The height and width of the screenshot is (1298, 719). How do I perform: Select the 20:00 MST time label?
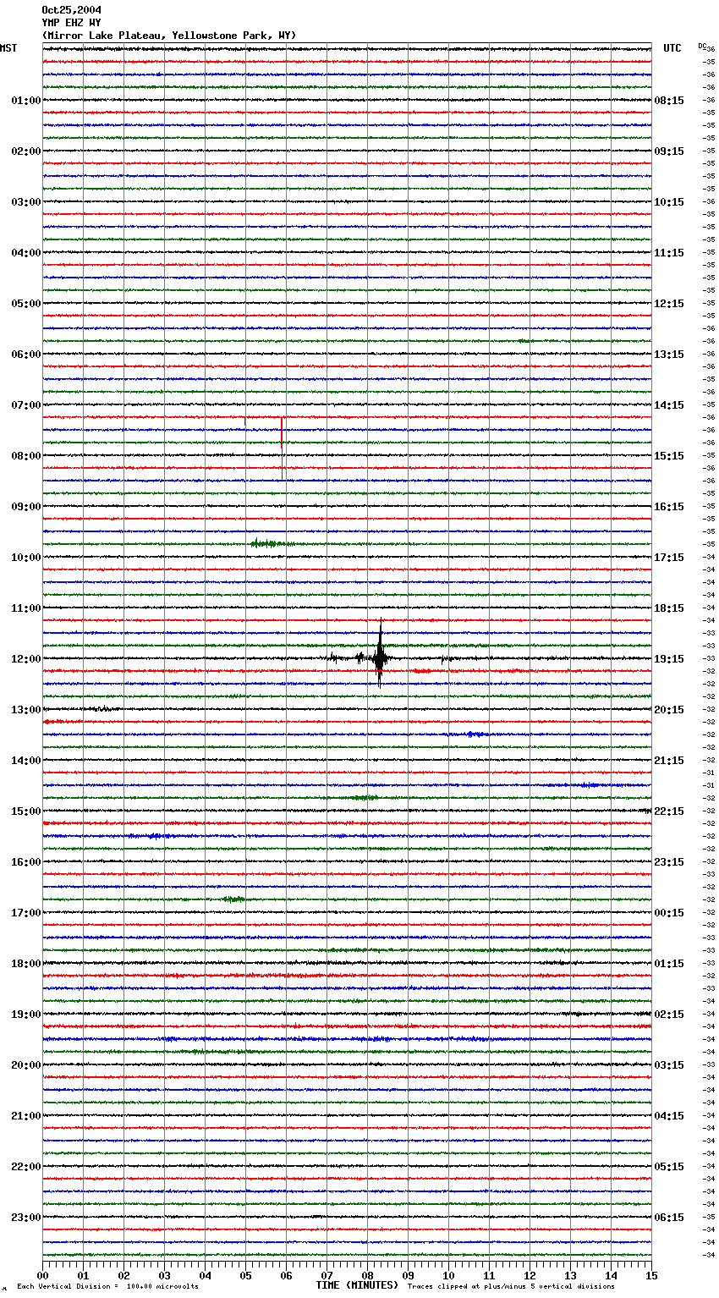25,1065
